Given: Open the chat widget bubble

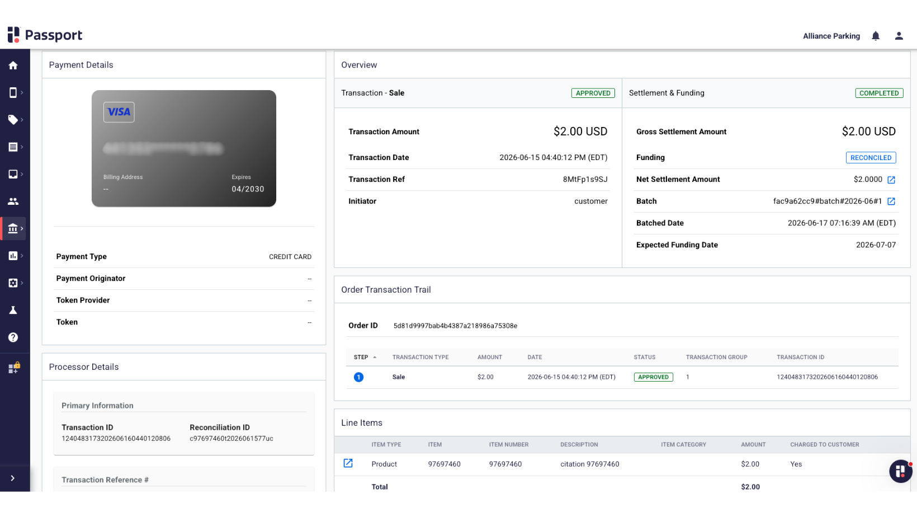Looking at the screenshot, I should coord(900,472).
